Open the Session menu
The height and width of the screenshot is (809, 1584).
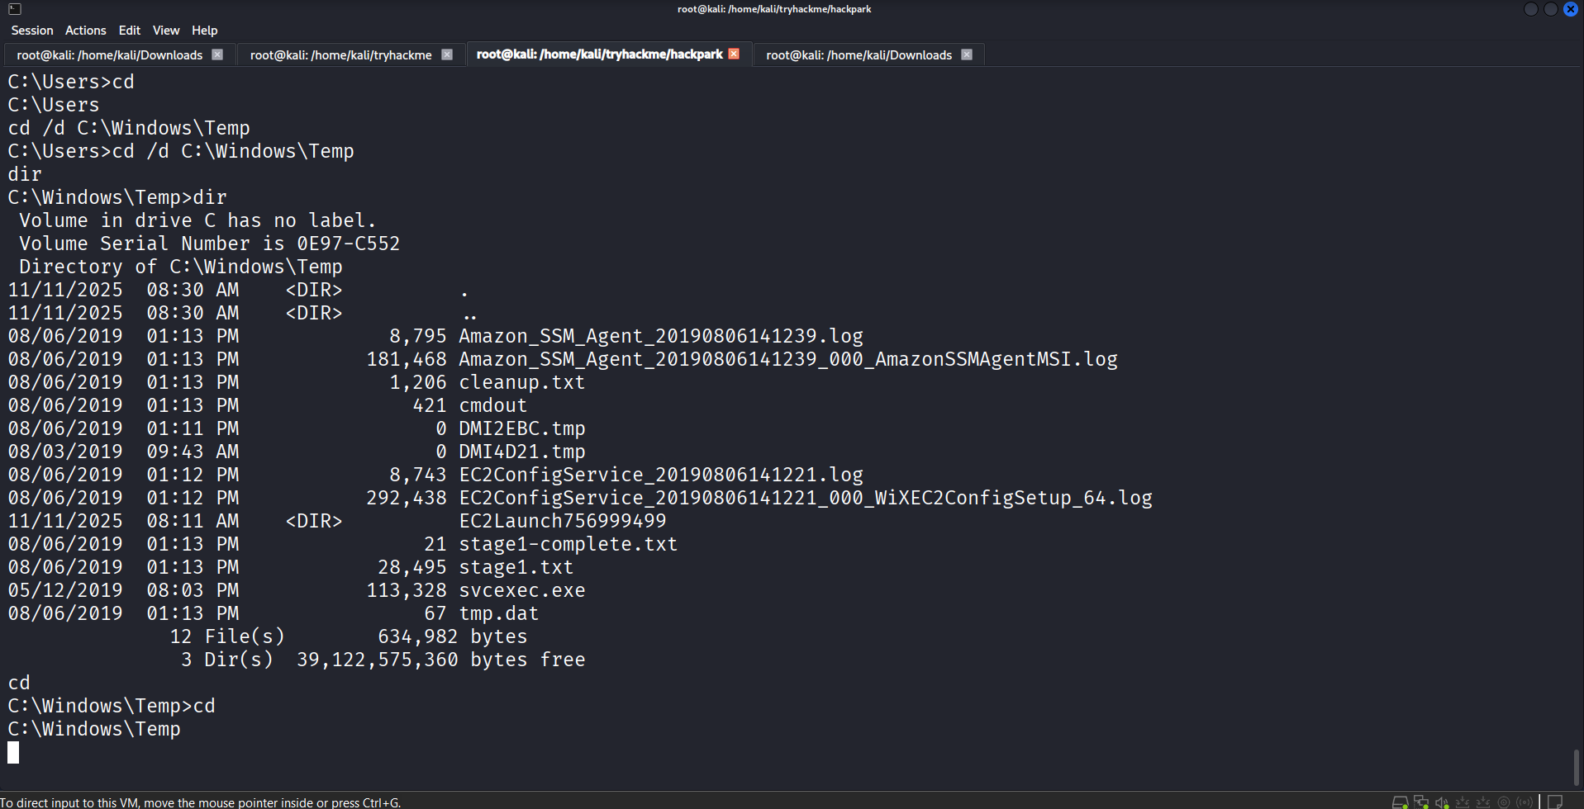(32, 31)
